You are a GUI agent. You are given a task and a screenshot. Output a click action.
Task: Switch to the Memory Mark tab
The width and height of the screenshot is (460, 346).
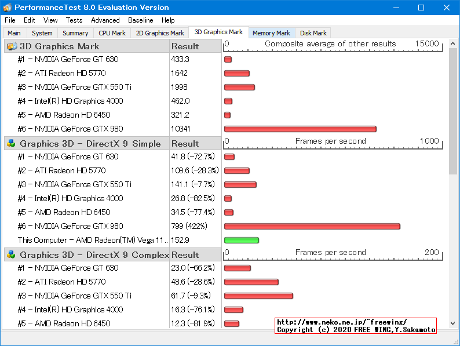tap(271, 34)
